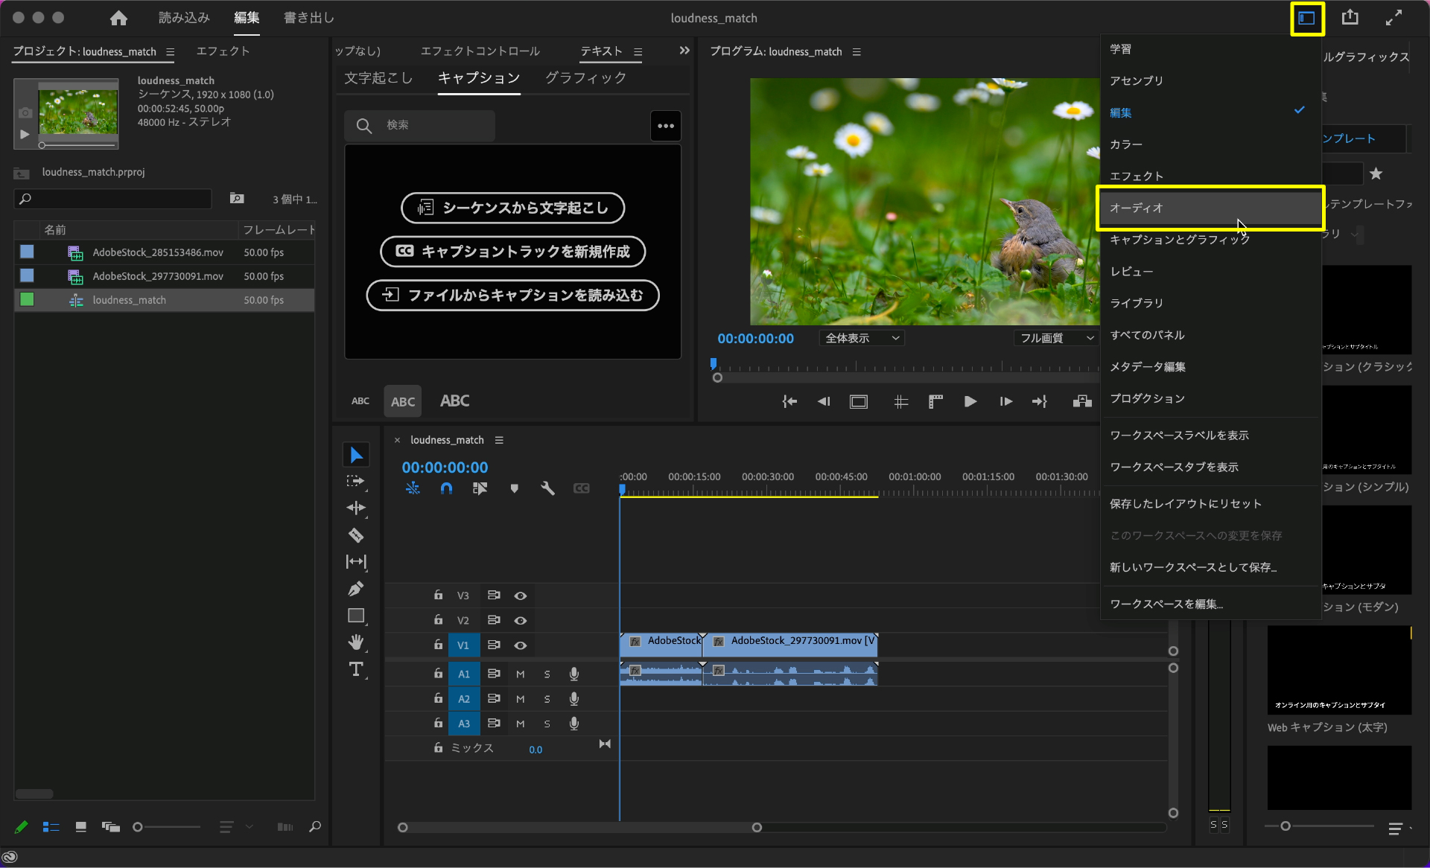Toggle V1 track visibility eye
Viewport: 1430px width, 868px height.
coord(521,645)
